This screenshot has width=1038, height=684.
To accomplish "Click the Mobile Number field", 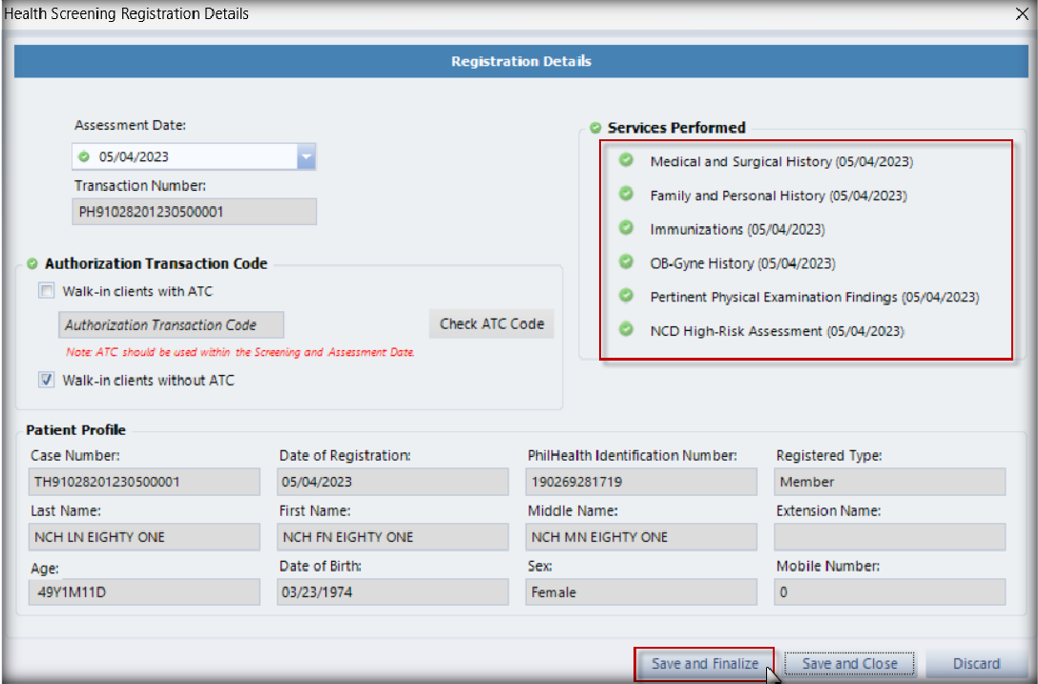I will 889,592.
